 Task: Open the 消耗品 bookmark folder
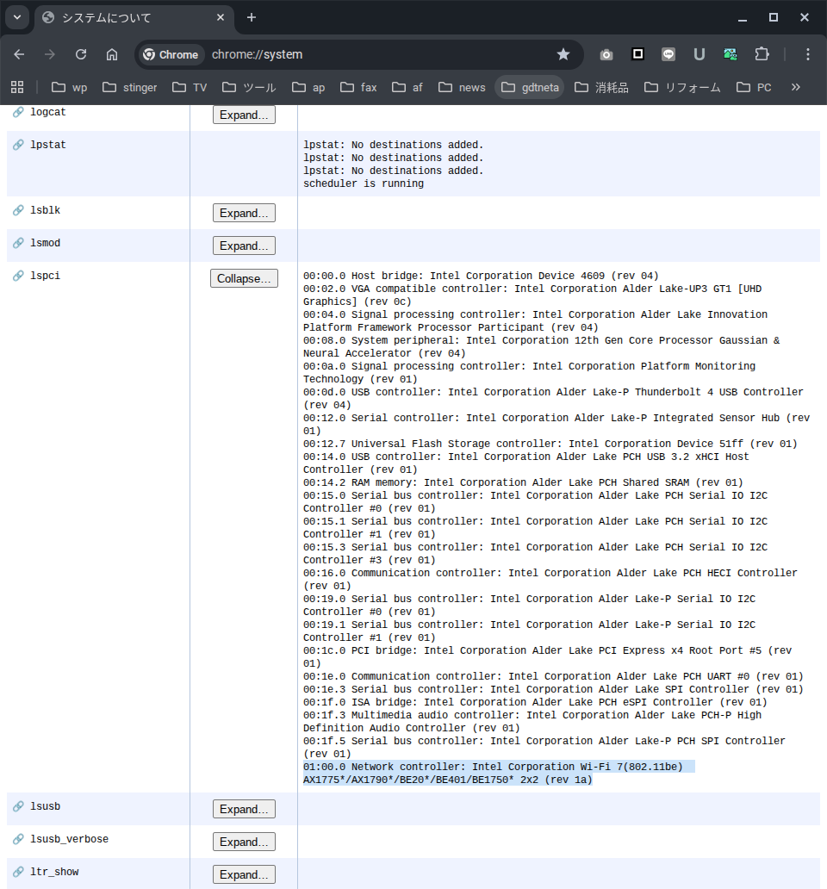point(601,87)
